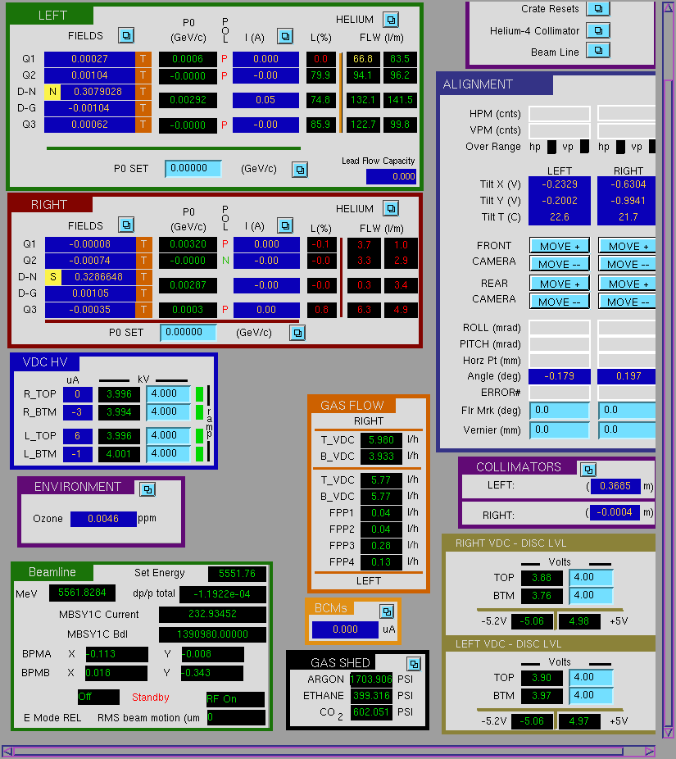Viewport: 676px width, 759px height.
Task: Select LEFT collimator value 0.3685
Action: pyautogui.click(x=615, y=485)
